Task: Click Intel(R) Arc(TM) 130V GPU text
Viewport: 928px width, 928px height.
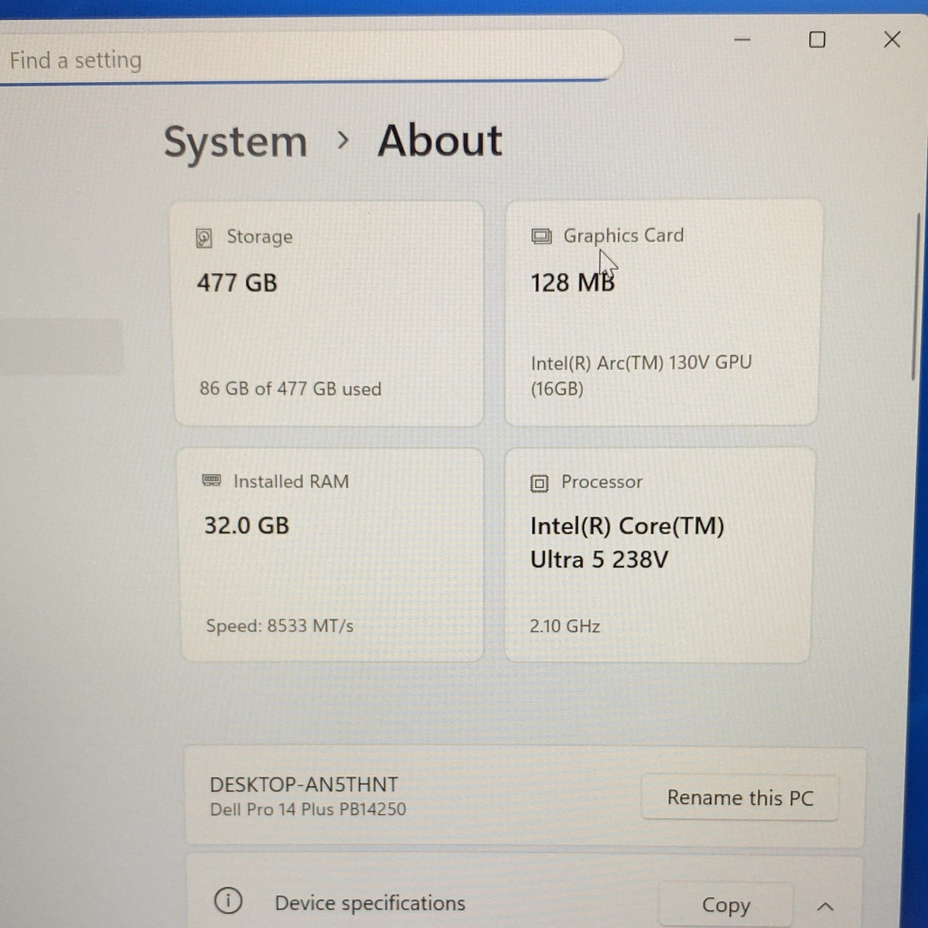Action: tap(641, 375)
